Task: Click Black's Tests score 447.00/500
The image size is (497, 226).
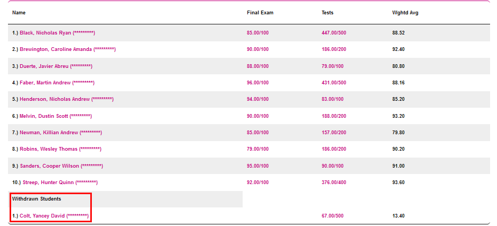Action: click(x=333, y=33)
